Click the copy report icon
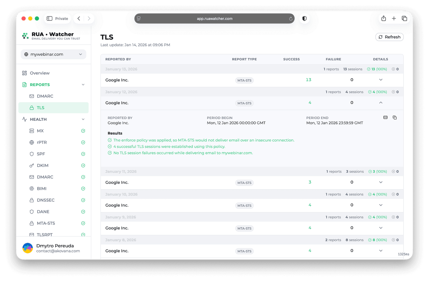The height and width of the screenshot is (281, 429). click(395, 118)
